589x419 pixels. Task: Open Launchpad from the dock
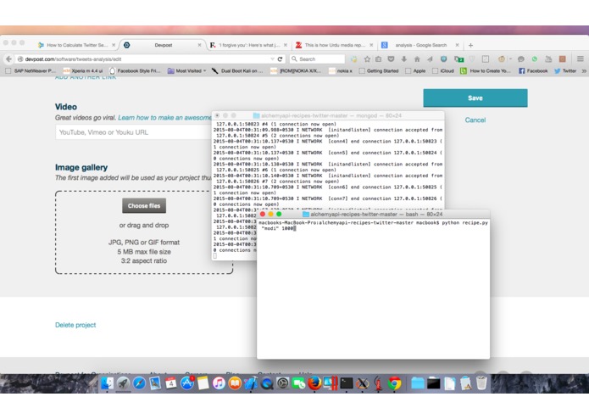coord(123,383)
